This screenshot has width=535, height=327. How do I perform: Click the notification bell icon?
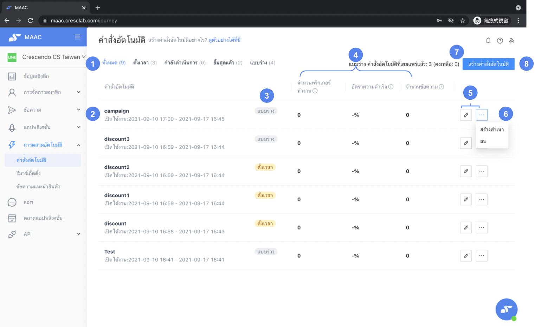click(x=488, y=41)
